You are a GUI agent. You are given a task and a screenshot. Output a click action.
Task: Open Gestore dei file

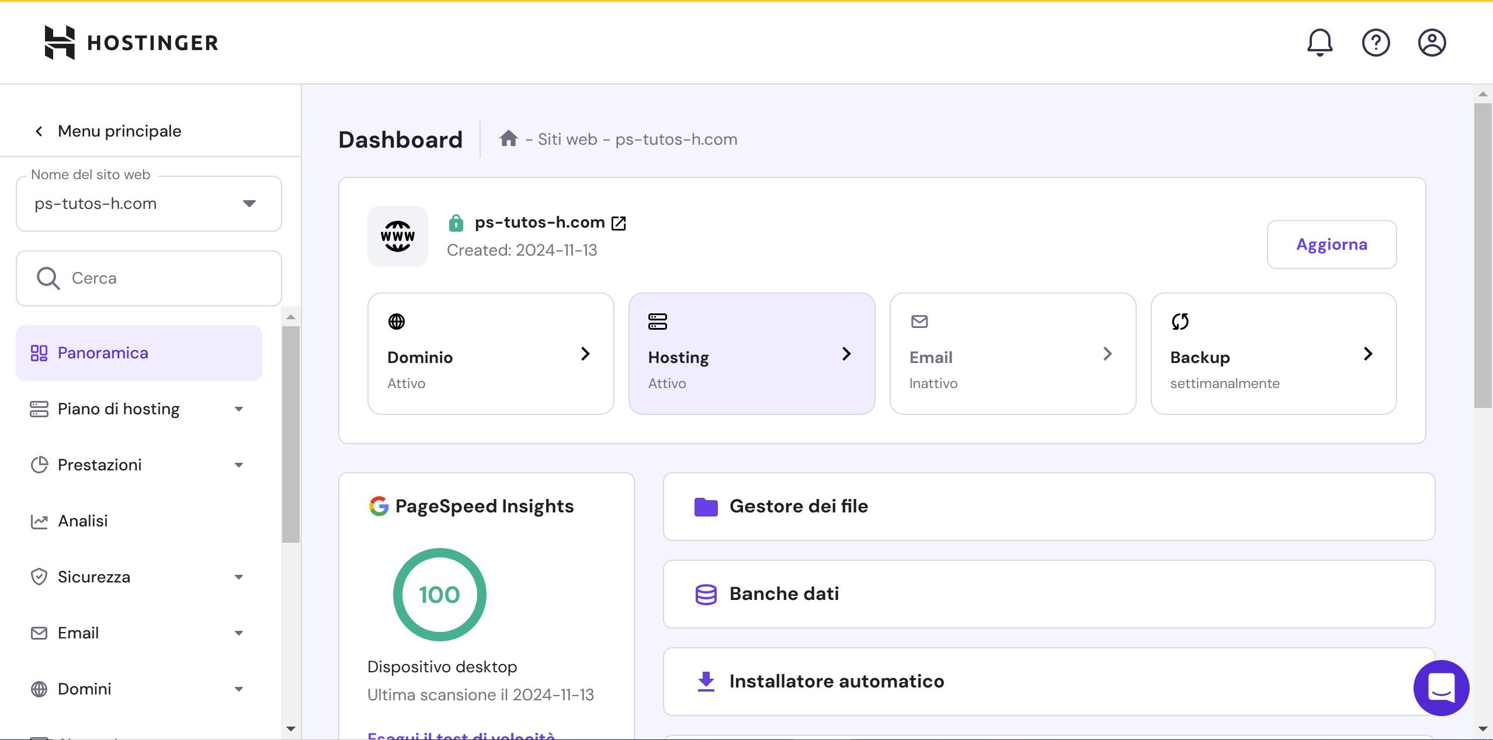tap(1049, 507)
